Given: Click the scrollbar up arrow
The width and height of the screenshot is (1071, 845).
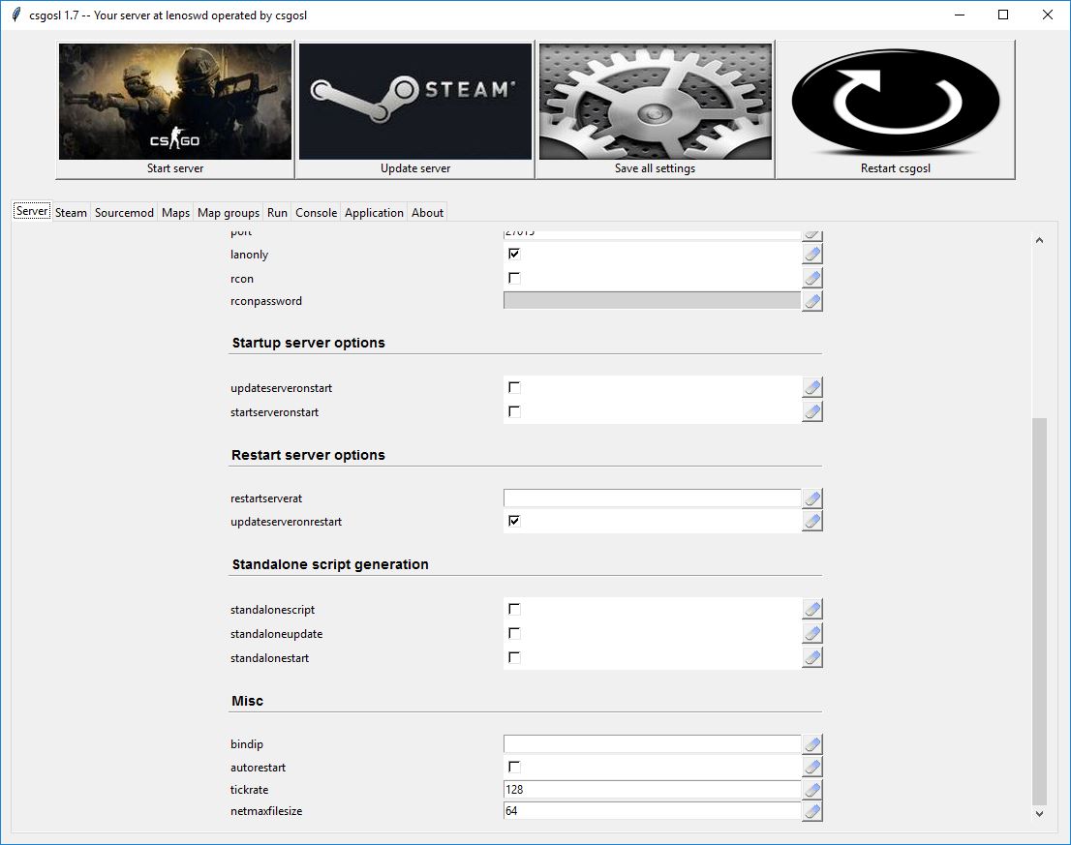Looking at the screenshot, I should pos(1039,240).
